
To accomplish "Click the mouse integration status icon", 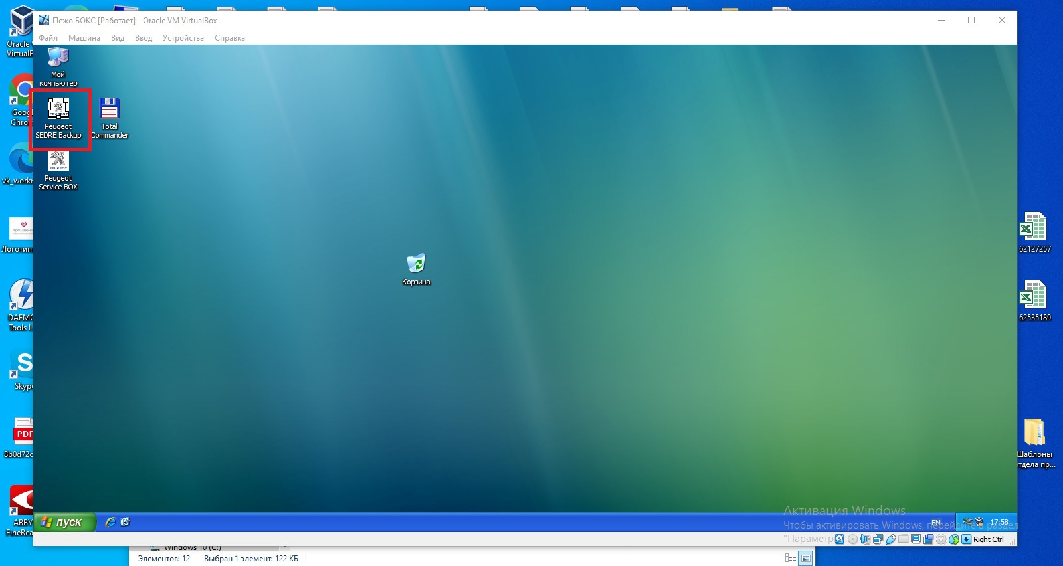I will [954, 539].
